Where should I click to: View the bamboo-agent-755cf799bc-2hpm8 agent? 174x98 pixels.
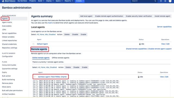coord(162,77)
